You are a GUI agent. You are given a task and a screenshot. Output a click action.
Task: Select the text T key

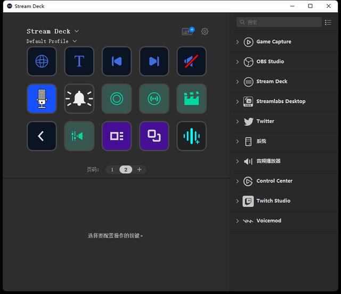tap(79, 61)
